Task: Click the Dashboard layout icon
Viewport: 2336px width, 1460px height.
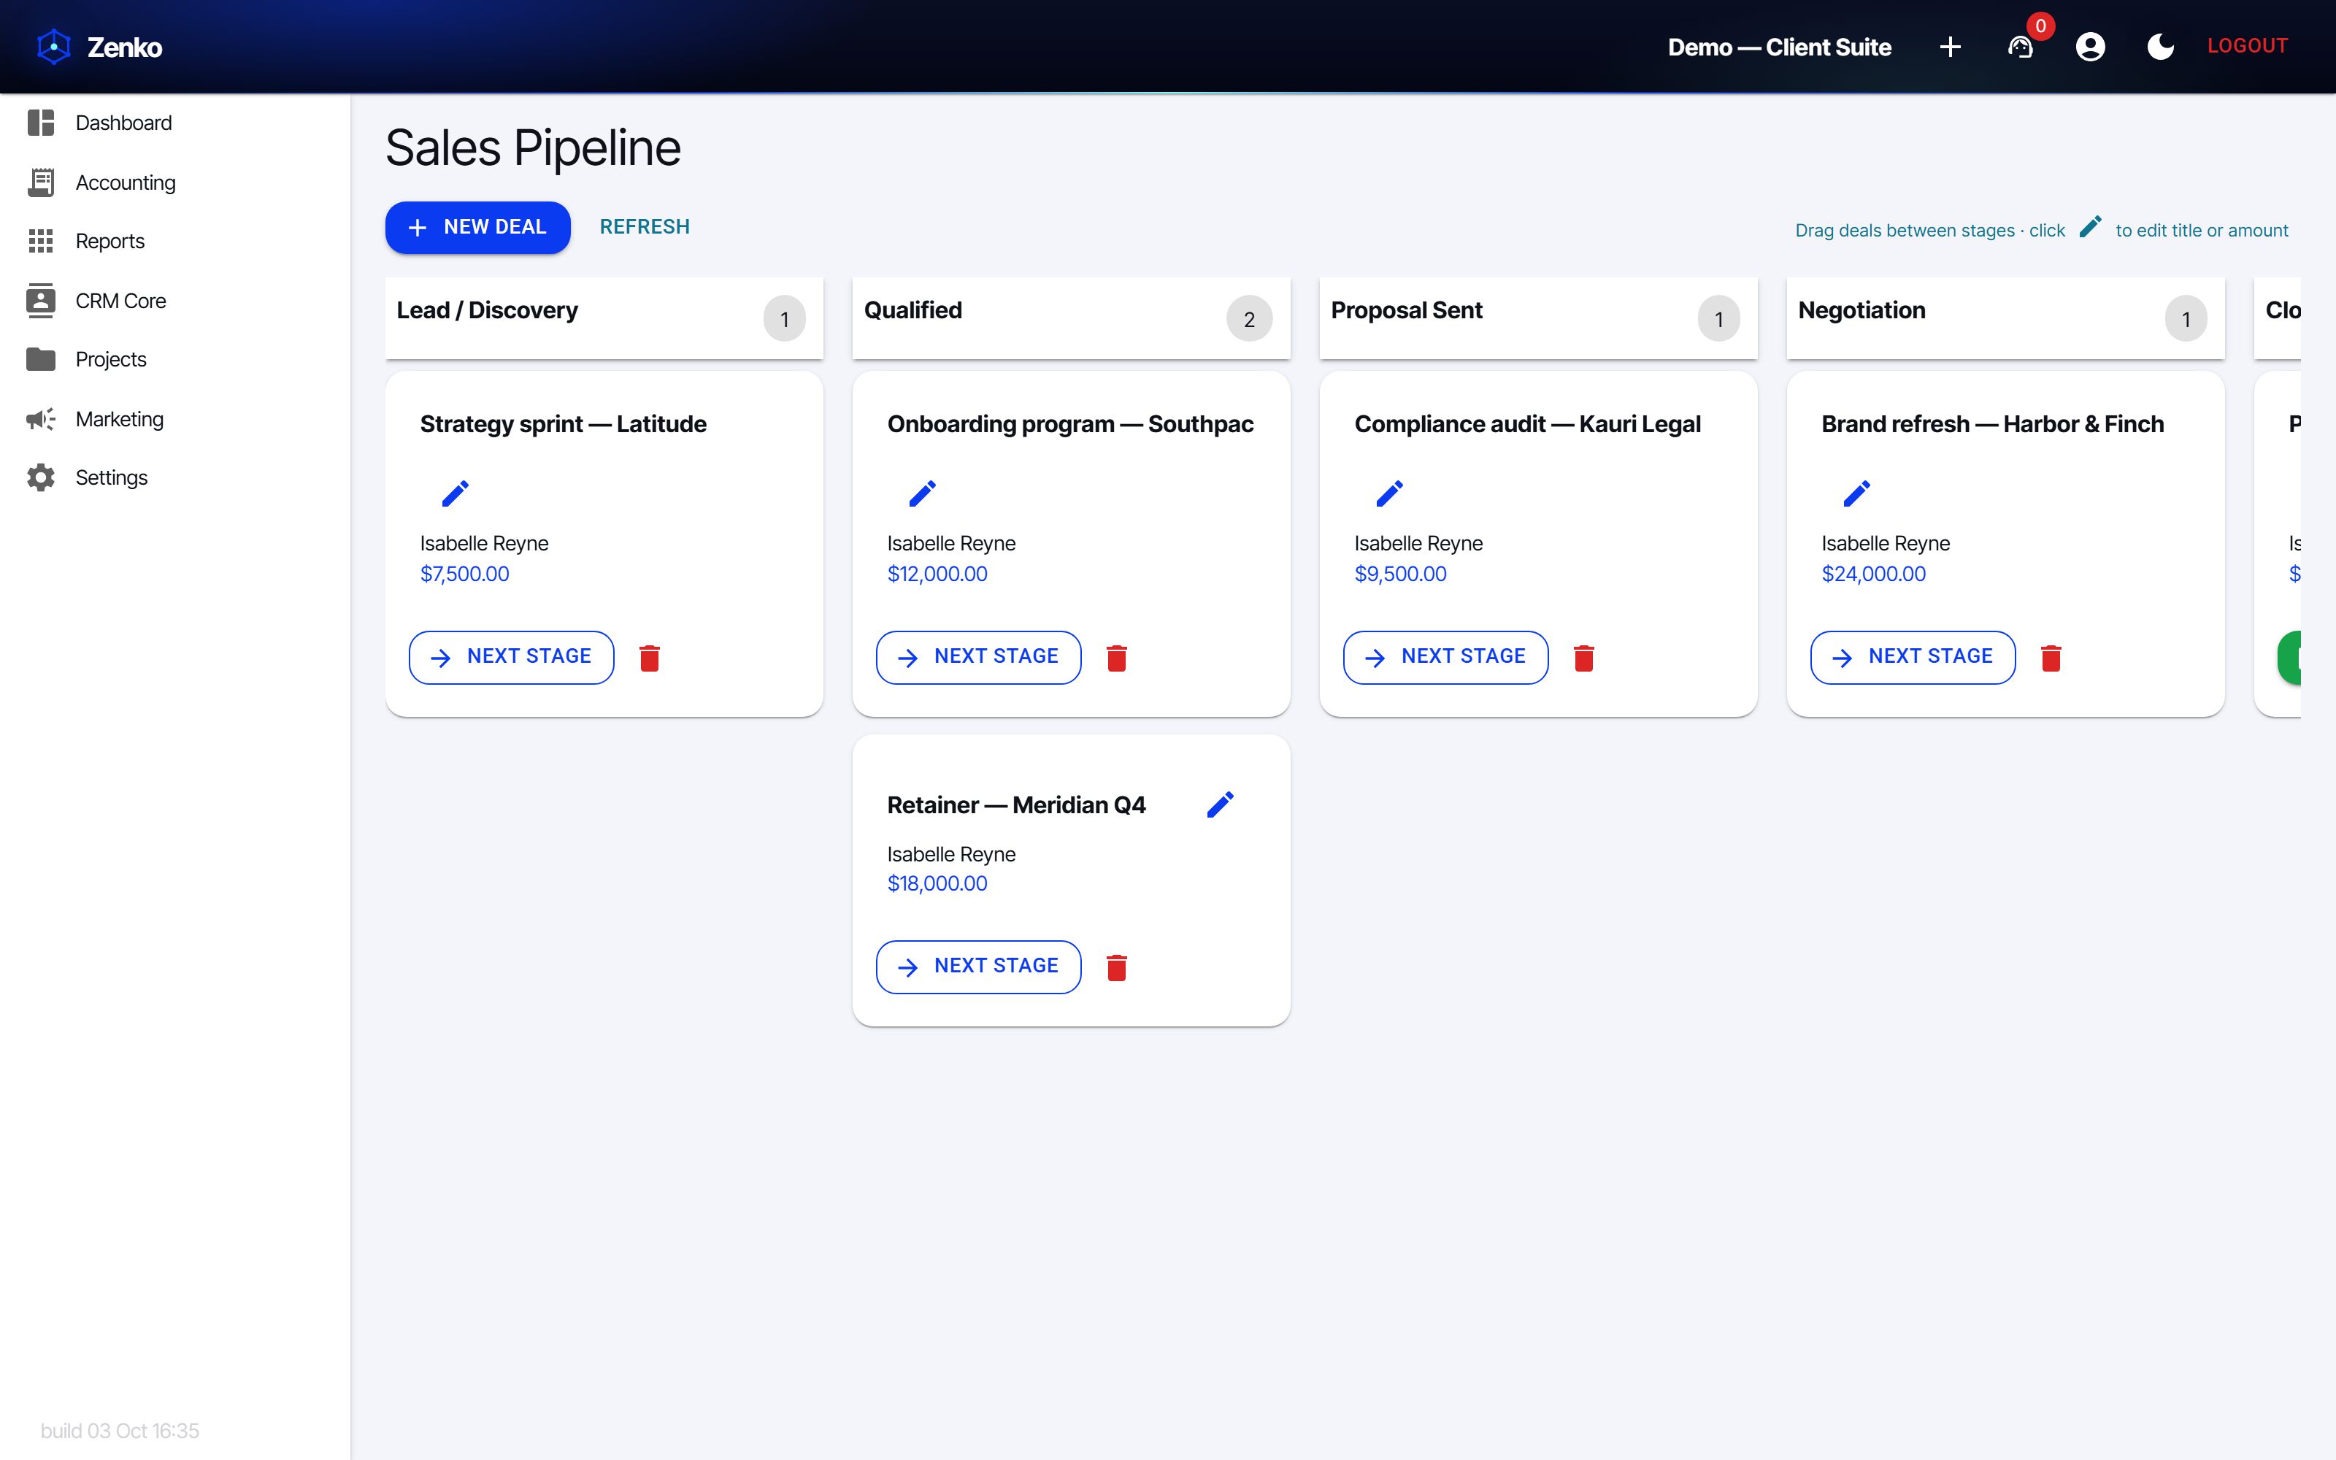Action: pyautogui.click(x=41, y=123)
